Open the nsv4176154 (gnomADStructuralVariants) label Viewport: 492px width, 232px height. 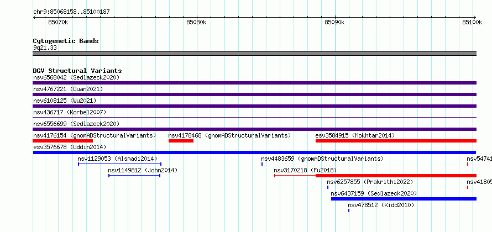click(x=95, y=135)
